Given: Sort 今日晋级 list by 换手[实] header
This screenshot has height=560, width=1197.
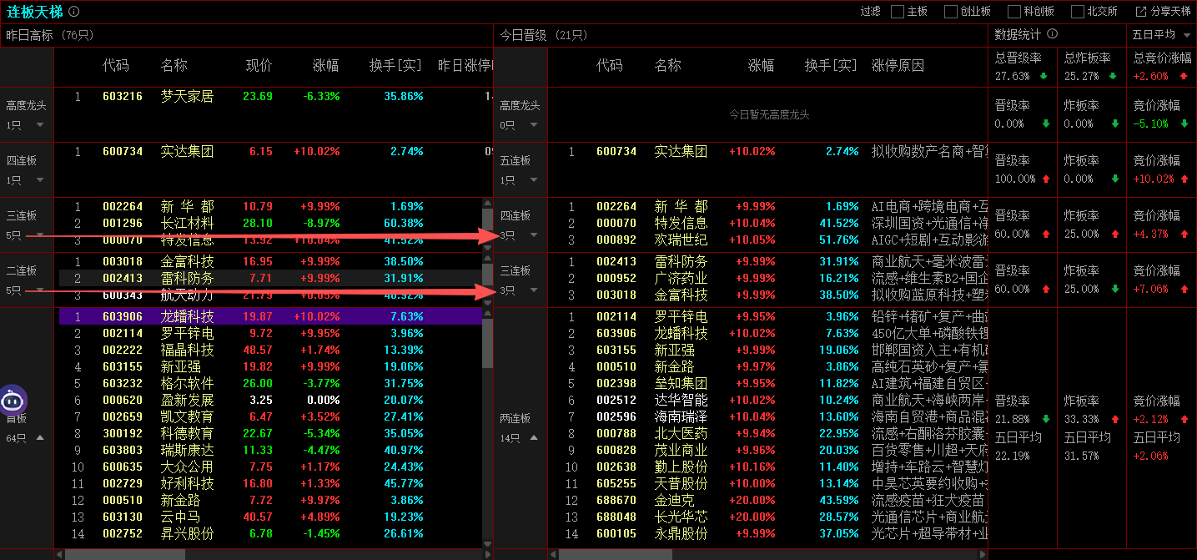Looking at the screenshot, I should 831,65.
